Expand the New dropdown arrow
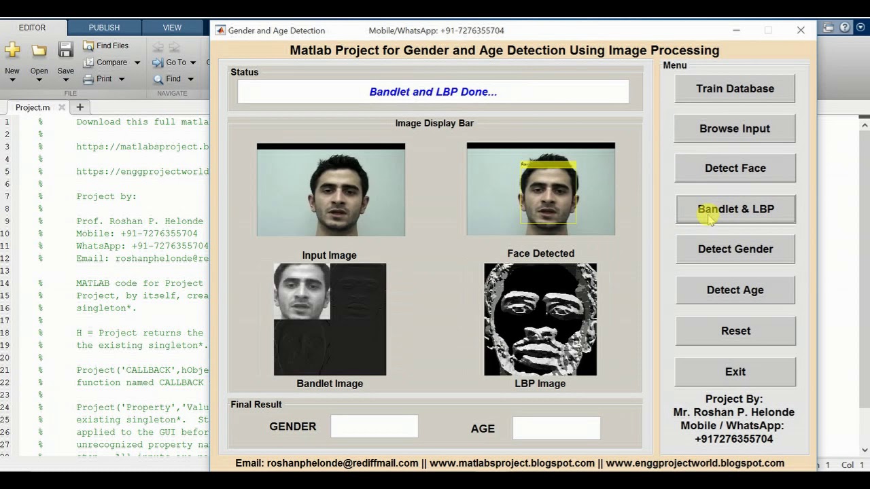Viewport: 870px width, 489px height. coord(12,80)
